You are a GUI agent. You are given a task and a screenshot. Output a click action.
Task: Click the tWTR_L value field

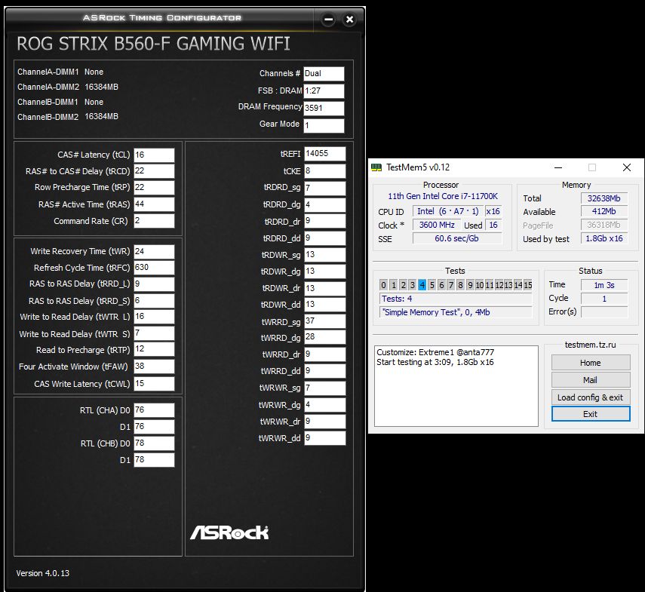coord(154,317)
